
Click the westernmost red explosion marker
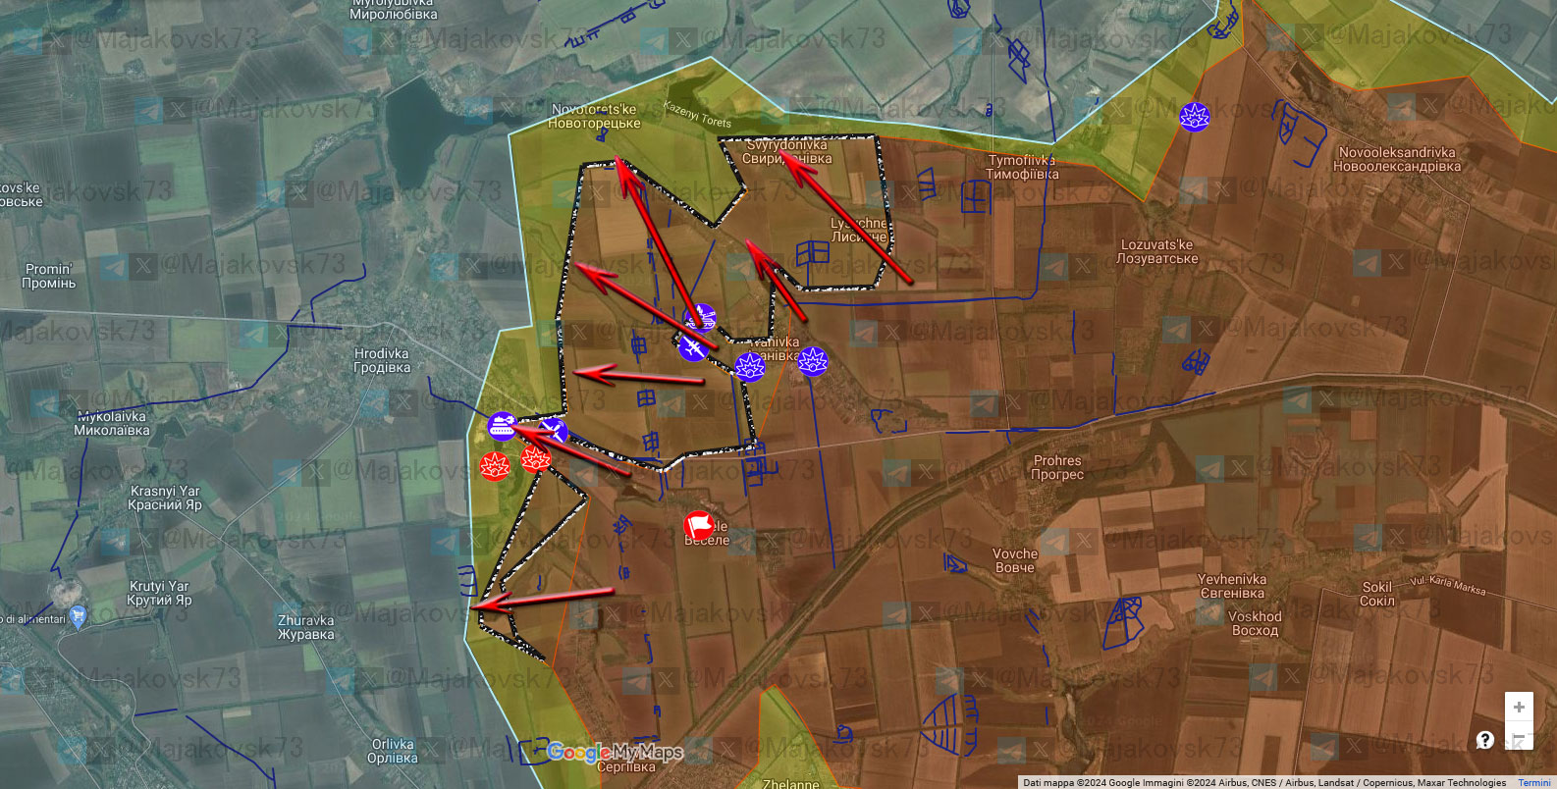495,465
